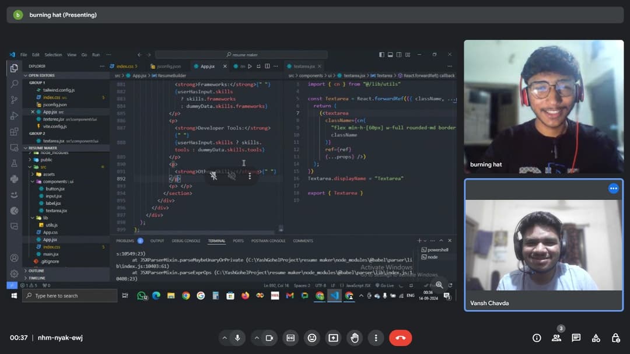Viewport: 630px width, 354px height.
Task: Open the in-call chat panel
Action: pyautogui.click(x=576, y=338)
